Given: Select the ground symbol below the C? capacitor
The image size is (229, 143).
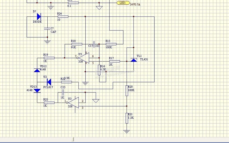Looking at the screenshot, I should [47, 42].
